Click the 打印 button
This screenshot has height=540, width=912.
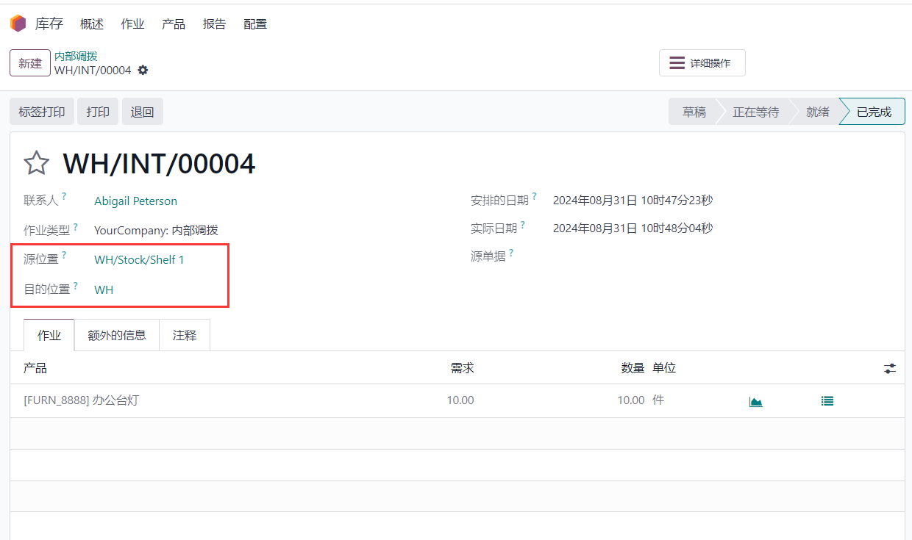coord(98,112)
